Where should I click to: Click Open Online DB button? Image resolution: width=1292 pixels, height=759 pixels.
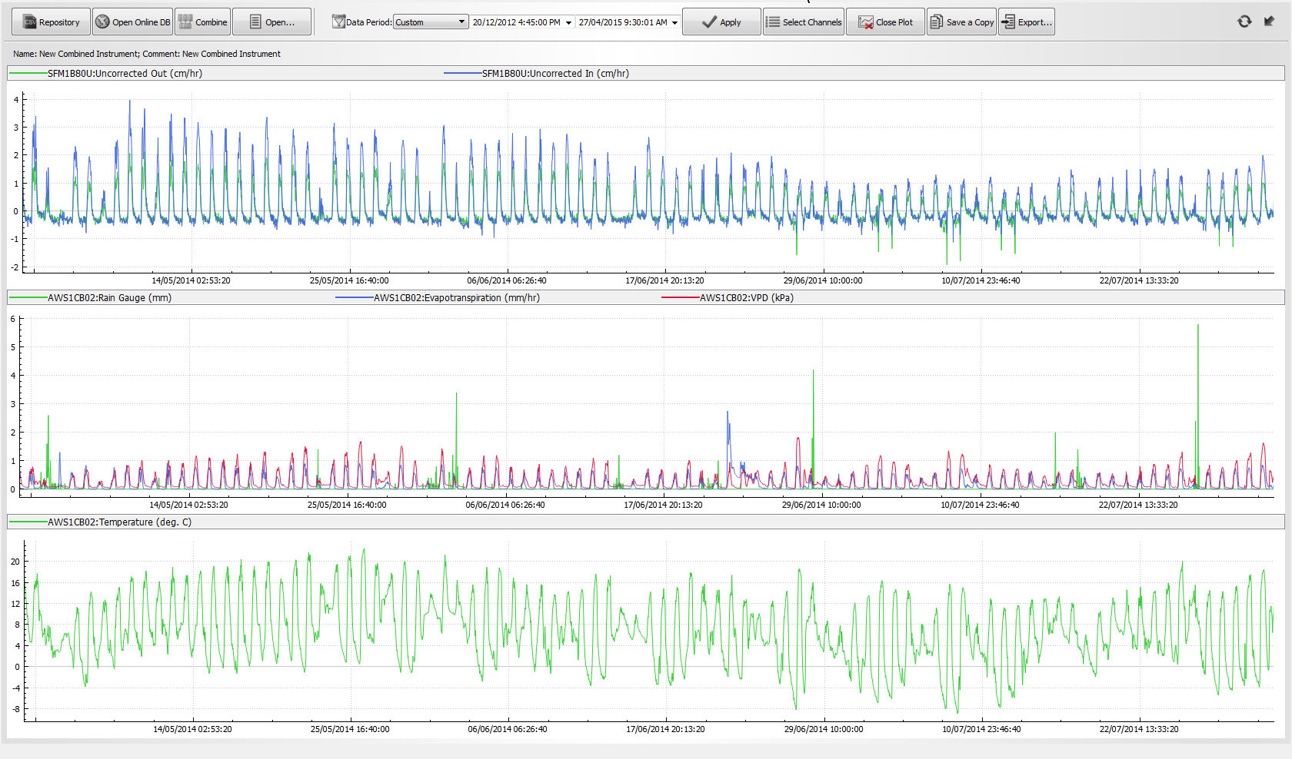pos(132,22)
